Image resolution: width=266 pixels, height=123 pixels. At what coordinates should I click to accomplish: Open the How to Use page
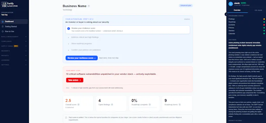(14, 31)
